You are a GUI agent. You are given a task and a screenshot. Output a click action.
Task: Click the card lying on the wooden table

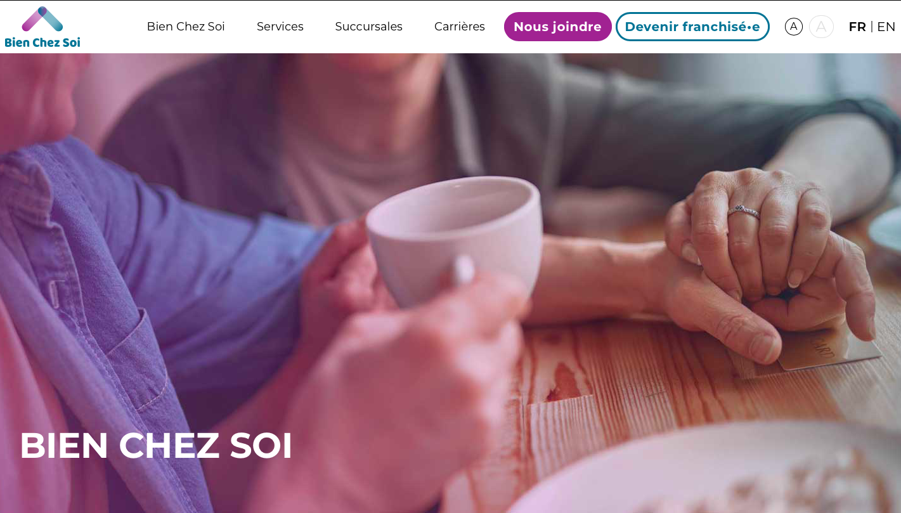pyautogui.click(x=827, y=351)
